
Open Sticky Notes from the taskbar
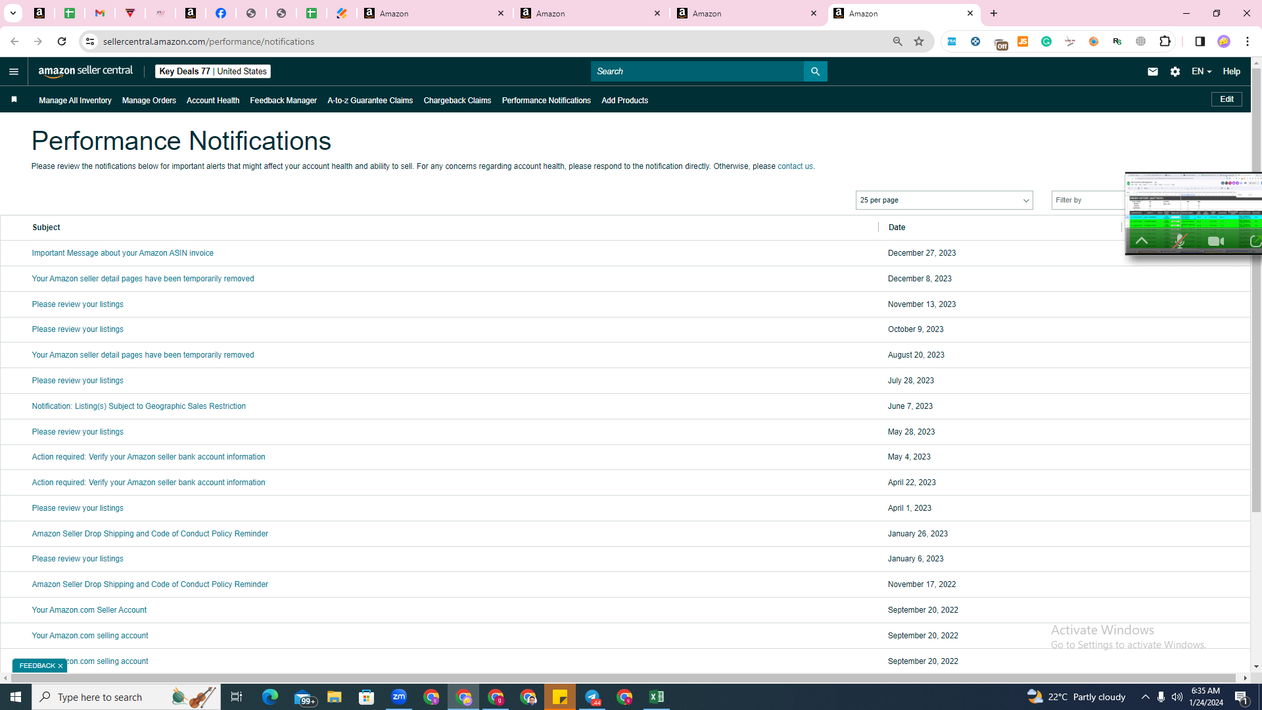[560, 697]
